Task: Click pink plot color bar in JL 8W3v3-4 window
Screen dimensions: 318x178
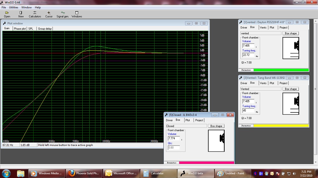Action: (207, 163)
